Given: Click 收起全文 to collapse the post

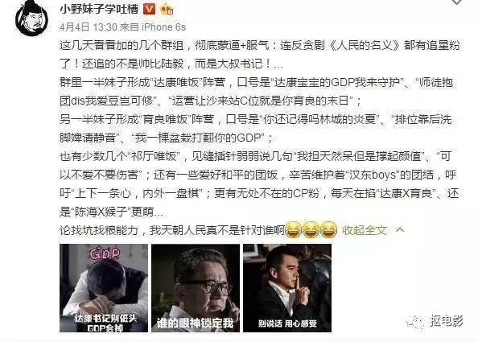Looking at the screenshot, I should coord(365,230).
